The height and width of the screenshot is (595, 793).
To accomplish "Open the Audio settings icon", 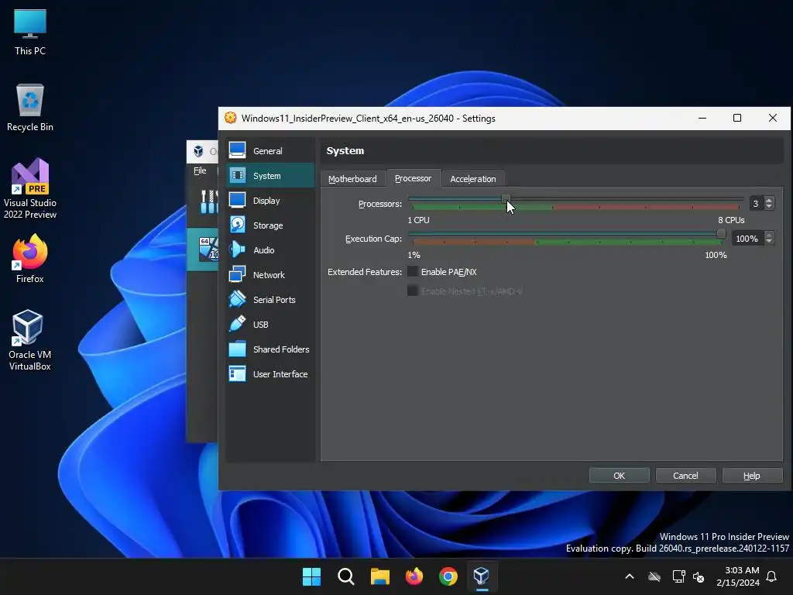I will tap(237, 249).
